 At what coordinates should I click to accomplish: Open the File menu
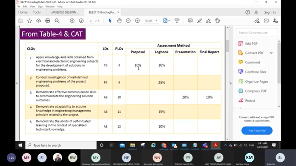click(18, 6)
